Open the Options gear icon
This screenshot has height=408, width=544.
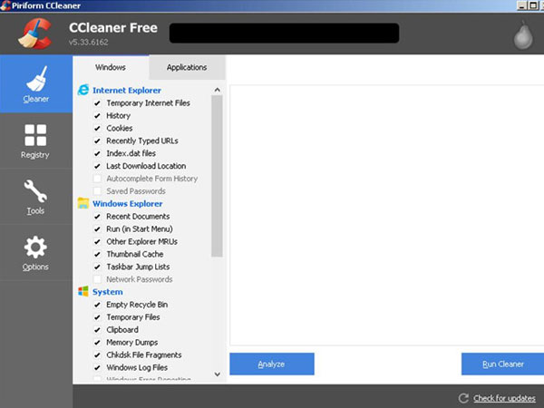[35, 247]
